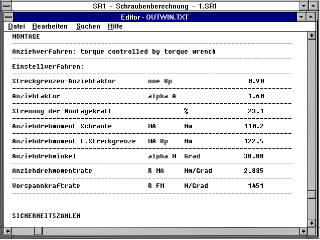Minimize the Editor OUTWIN.TXT window
The width and height of the screenshot is (320, 240).
301,17
